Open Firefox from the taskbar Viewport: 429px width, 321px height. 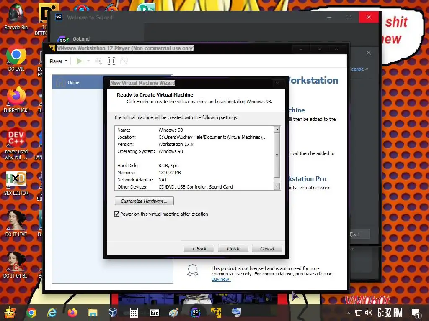tap(72, 313)
